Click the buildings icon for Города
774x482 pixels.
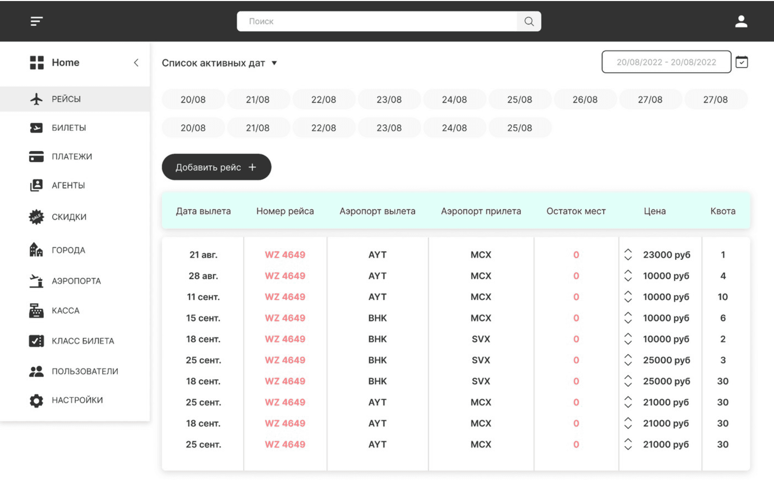(x=36, y=250)
